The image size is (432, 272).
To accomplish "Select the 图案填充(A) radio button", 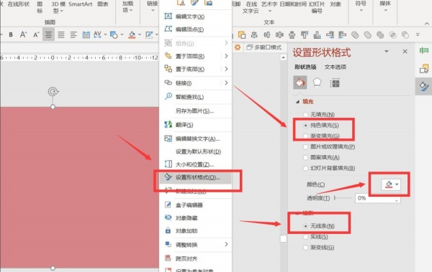I will point(305,157).
